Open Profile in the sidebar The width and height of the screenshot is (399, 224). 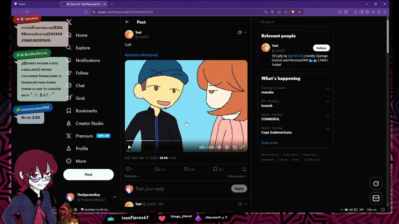(77, 149)
